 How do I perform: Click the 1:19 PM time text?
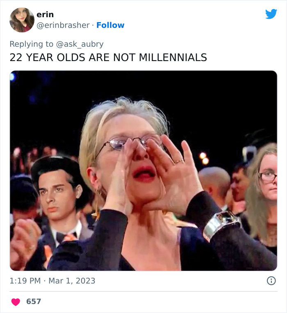pos(25,281)
